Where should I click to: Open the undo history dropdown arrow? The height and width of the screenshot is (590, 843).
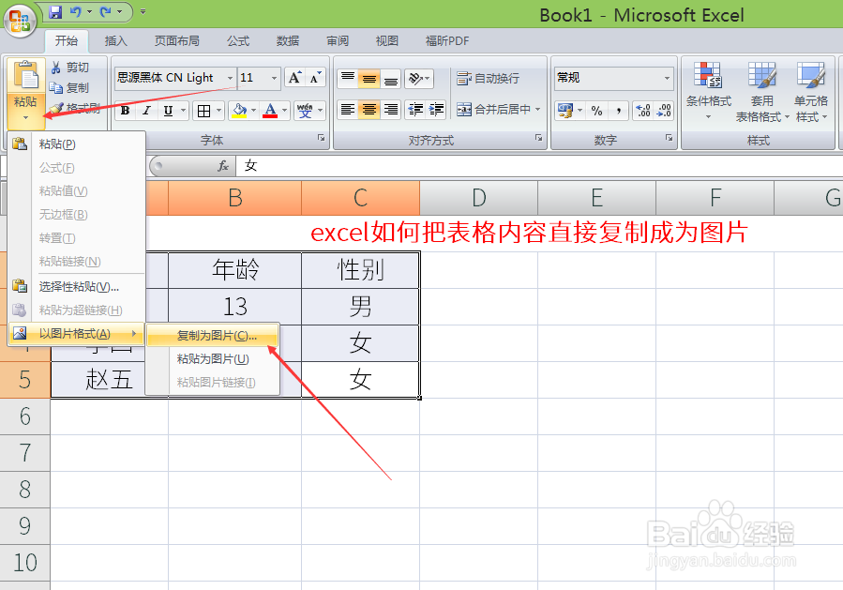[x=89, y=12]
